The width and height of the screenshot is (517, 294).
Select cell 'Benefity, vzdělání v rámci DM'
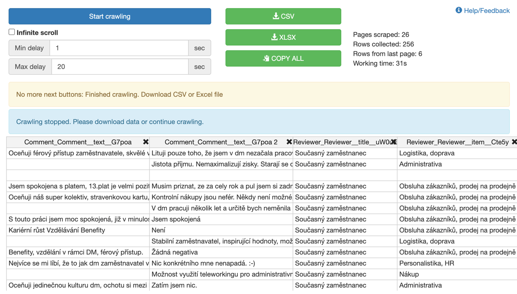point(78,253)
